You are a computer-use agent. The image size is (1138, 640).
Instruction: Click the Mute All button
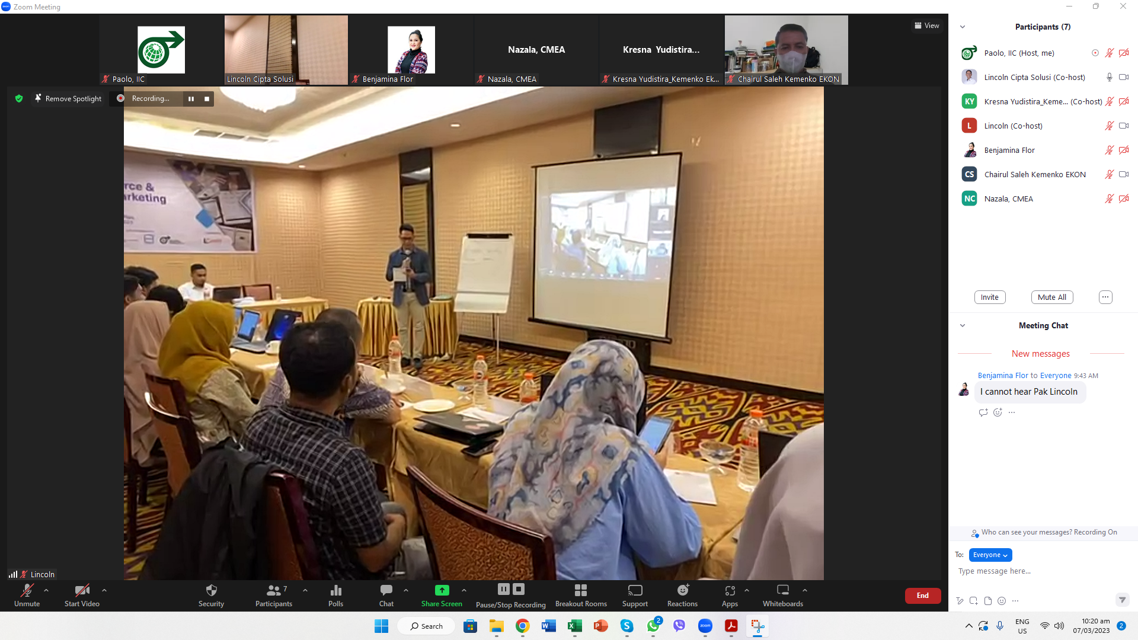click(1051, 297)
